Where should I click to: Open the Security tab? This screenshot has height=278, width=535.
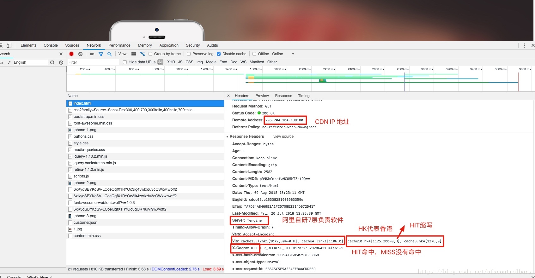point(193,45)
